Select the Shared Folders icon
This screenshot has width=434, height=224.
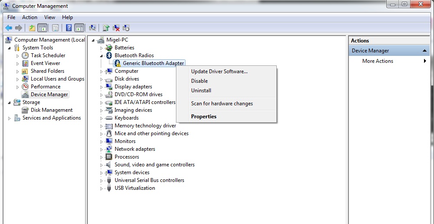tap(25, 71)
